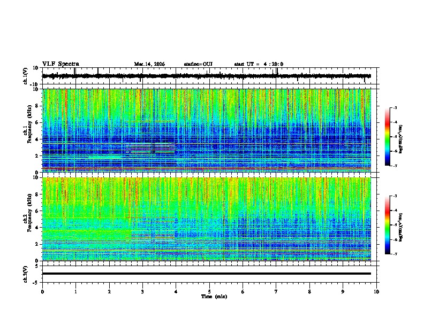Click the "8" kHz tick on ch.1 spectrogram axis
Viewport: 424px width, 327px height.
coord(37,106)
